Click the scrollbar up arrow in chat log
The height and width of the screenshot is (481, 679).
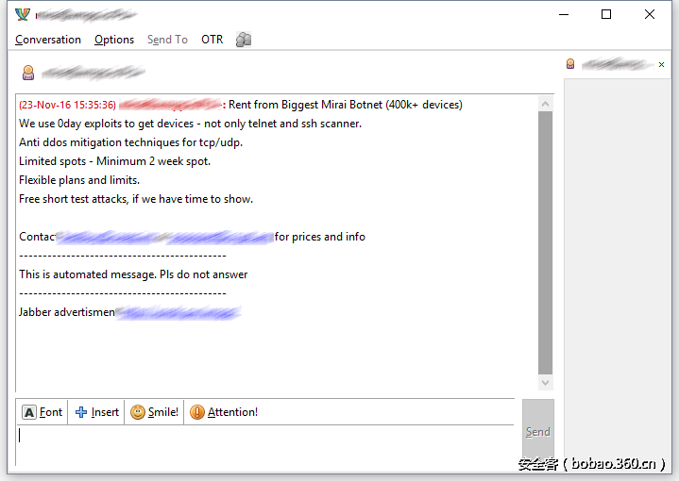click(x=545, y=104)
